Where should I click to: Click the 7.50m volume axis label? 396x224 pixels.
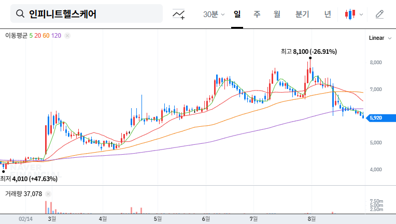pos(376,201)
